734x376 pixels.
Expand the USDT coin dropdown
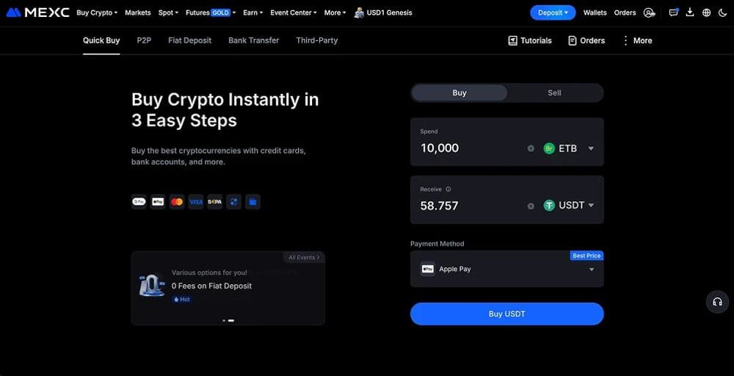click(x=569, y=206)
